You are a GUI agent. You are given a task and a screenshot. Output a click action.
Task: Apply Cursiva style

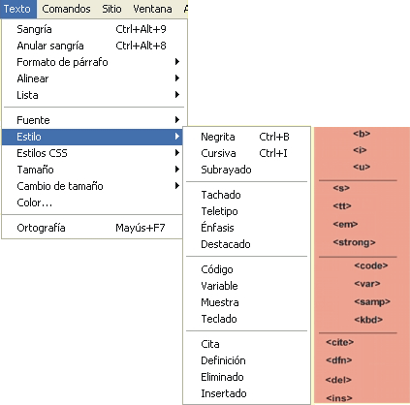coord(246,153)
